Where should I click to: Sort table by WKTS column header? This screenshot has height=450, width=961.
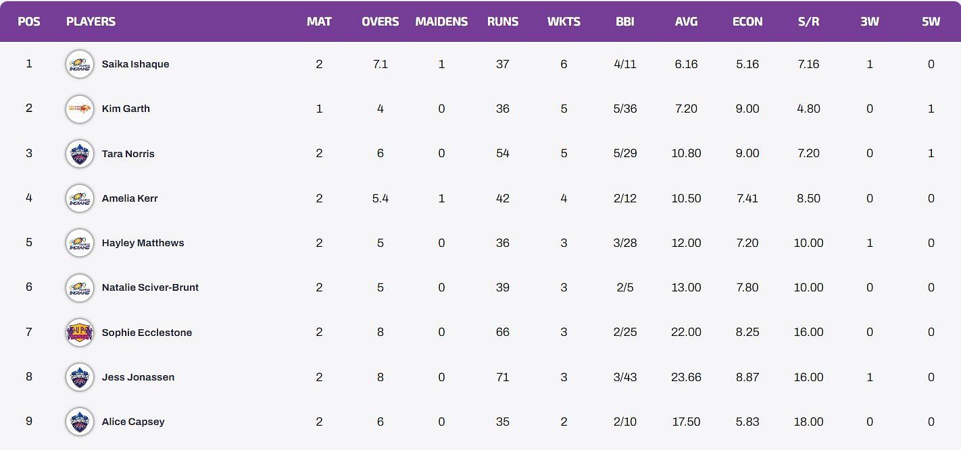pos(564,22)
